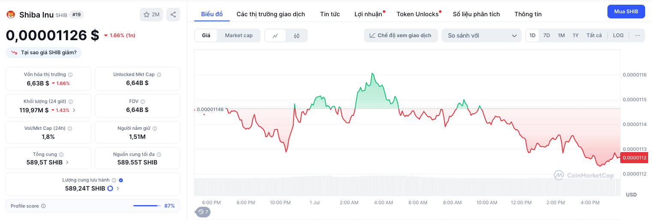Toggle chart to Market cap view
This screenshot has width=652, height=220.
coord(239,35)
